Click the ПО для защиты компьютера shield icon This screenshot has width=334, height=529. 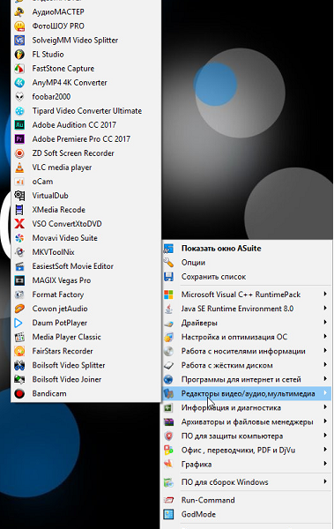click(x=168, y=436)
